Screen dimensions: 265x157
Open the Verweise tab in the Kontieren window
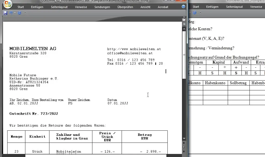(256, 7)
